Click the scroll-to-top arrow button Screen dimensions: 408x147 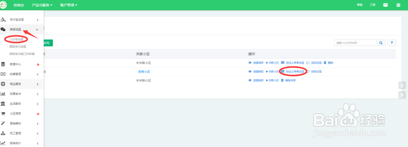[402, 85]
